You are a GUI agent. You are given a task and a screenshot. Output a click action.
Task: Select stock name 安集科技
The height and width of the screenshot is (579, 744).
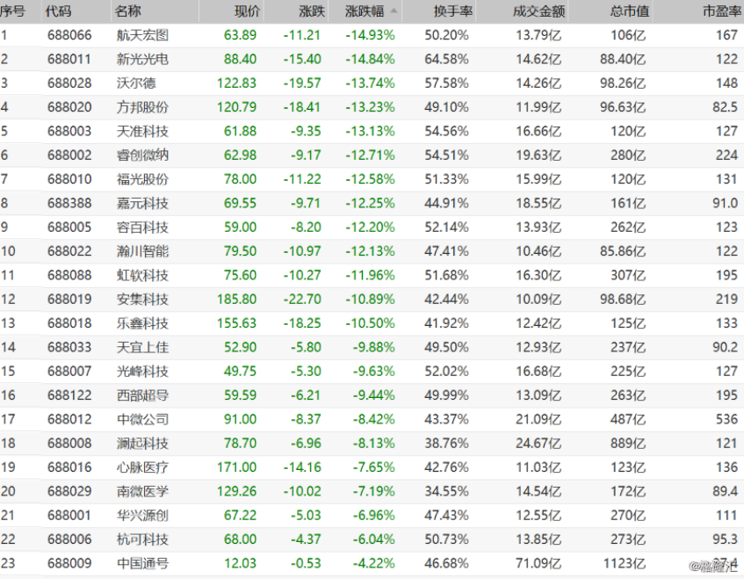[x=142, y=300]
